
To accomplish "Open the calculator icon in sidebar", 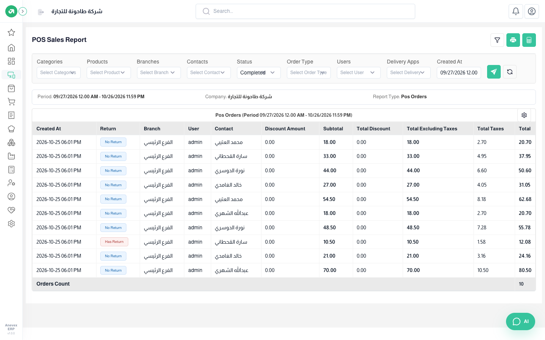I will click(x=11, y=170).
